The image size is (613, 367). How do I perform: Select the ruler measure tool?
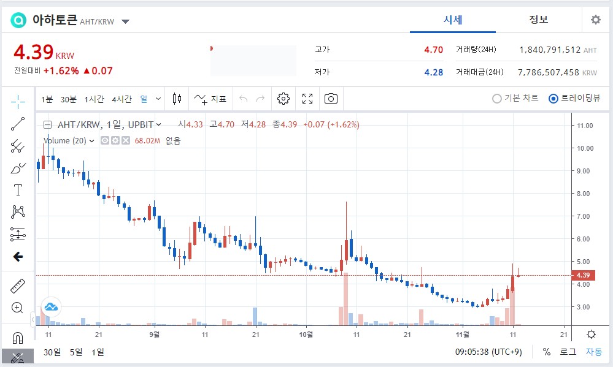point(18,286)
